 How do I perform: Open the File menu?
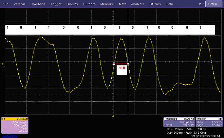5,4
